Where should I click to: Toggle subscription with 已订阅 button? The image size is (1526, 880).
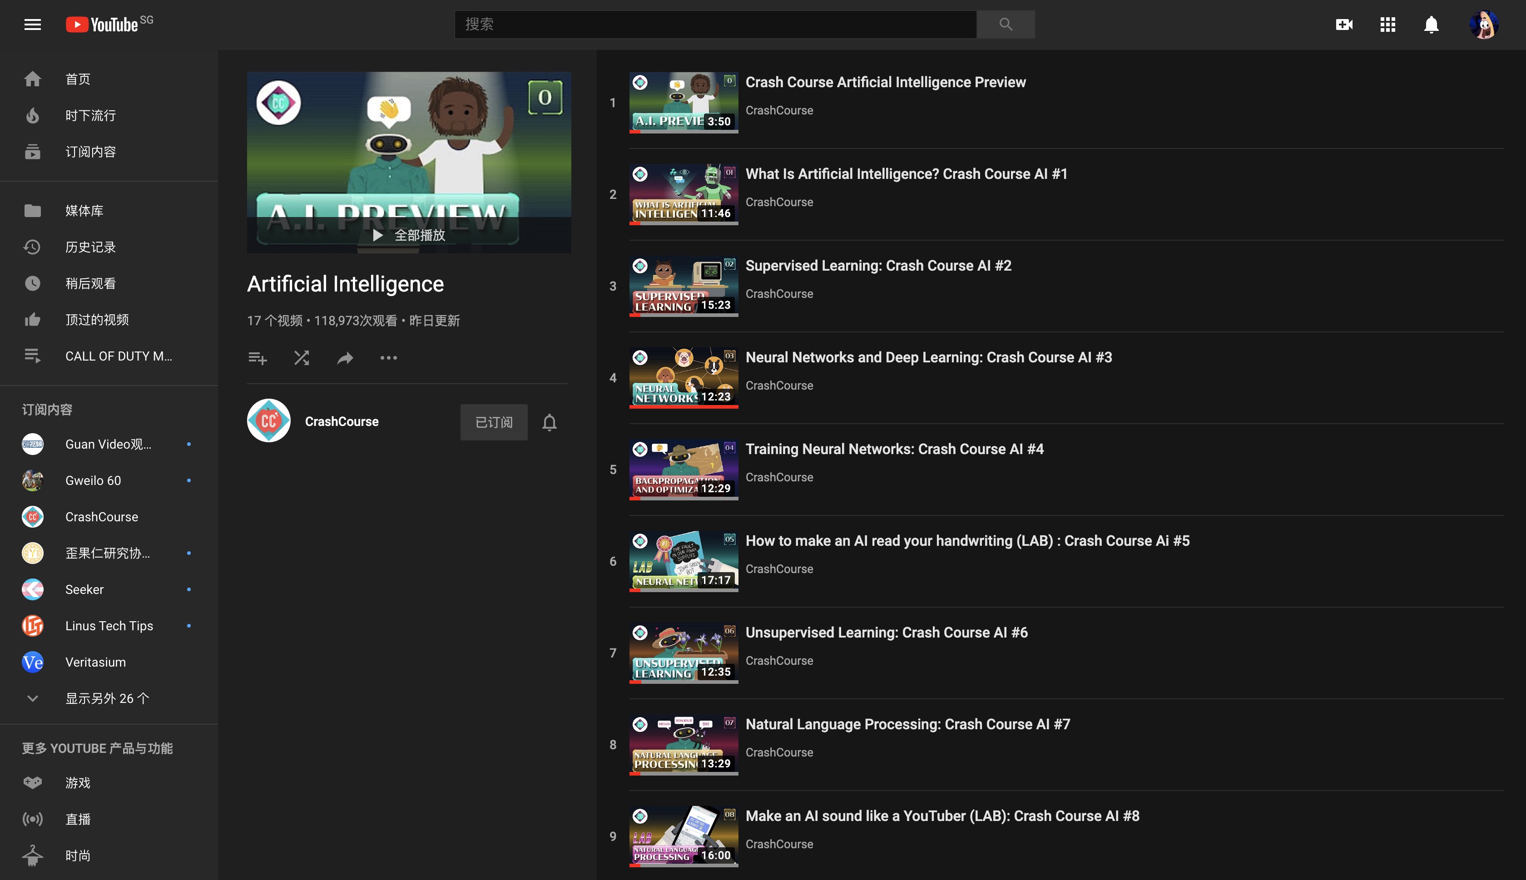[493, 422]
